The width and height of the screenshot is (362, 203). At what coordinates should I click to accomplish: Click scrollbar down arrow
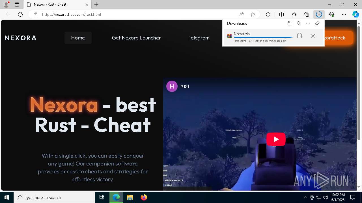pos(359,187)
